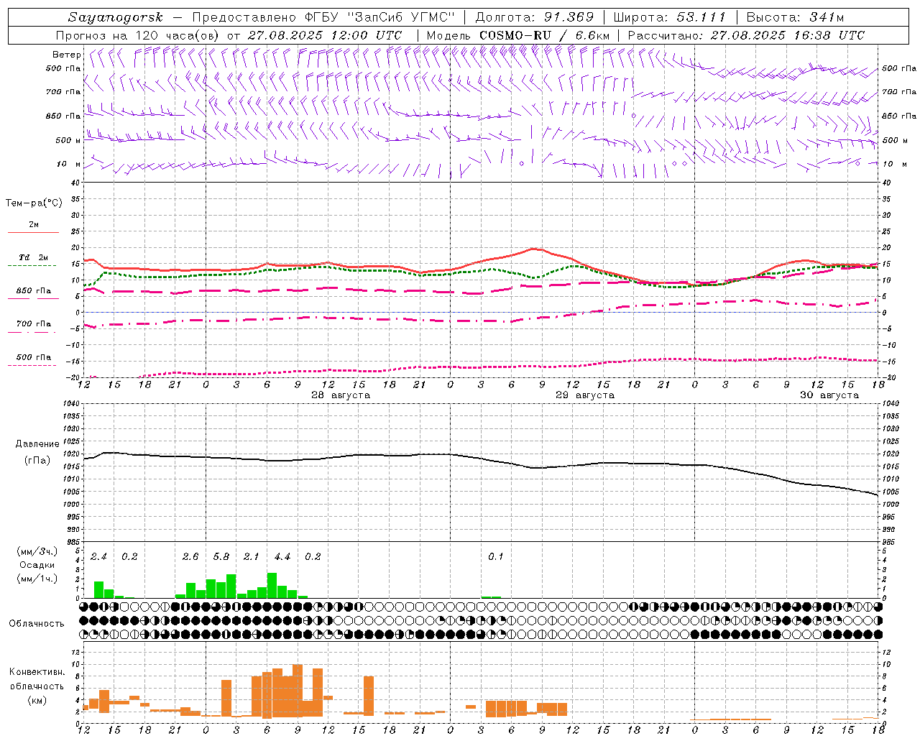
Task: Click the 'Рассчитано: 27.08.2025 16:38 UTC' timestamp
Action: pyautogui.click(x=746, y=35)
